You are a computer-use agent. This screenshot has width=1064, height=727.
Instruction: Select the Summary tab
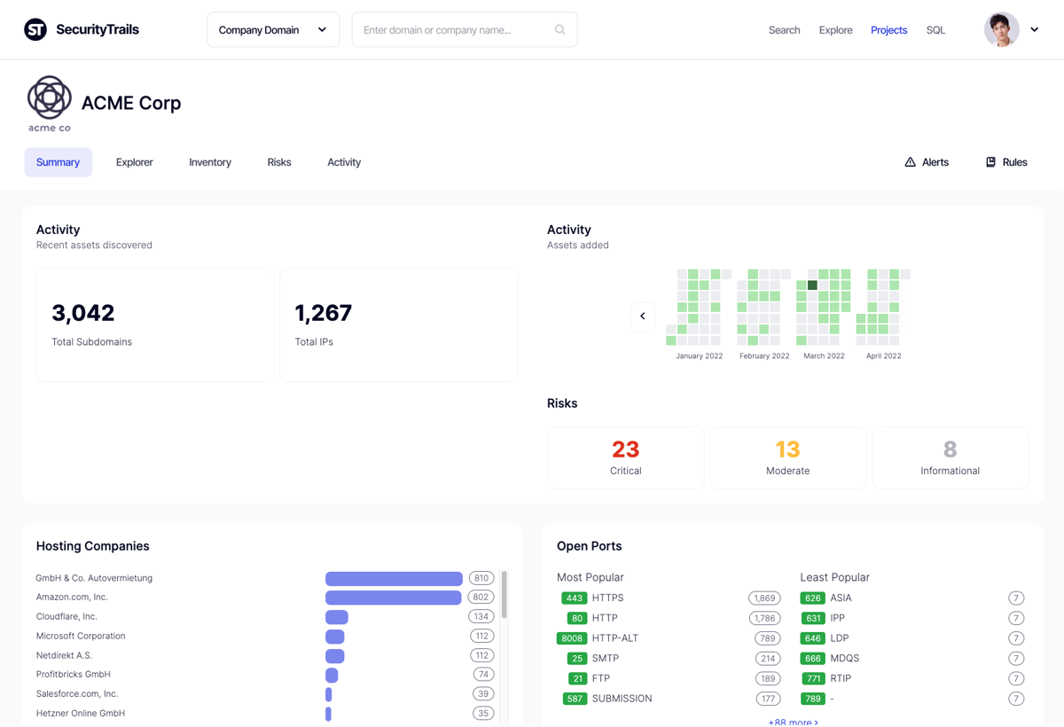click(59, 162)
